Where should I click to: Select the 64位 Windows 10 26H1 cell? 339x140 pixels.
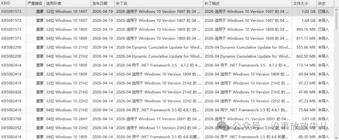67,119
